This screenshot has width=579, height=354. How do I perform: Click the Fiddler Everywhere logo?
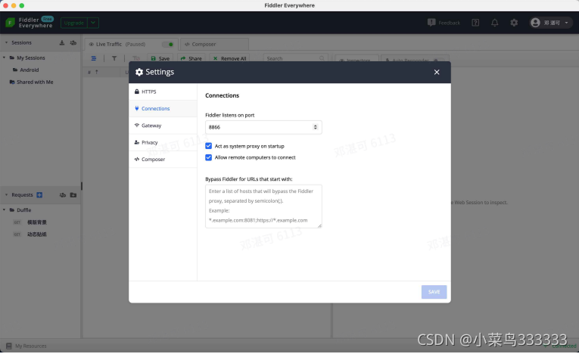(x=30, y=23)
